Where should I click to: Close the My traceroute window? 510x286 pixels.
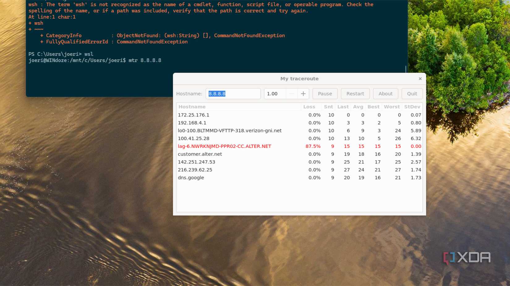(x=420, y=79)
